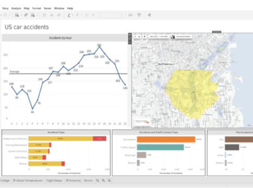Click the sort descending toolbar icon
Image resolution: width=253 pixels, height=188 pixels.
click(59, 15)
